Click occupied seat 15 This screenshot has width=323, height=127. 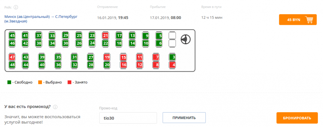[123, 57]
